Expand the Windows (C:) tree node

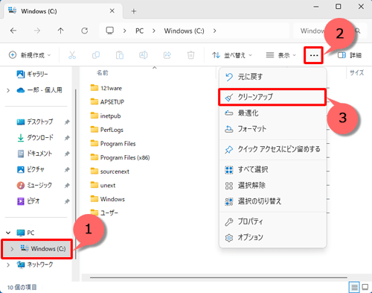pyautogui.click(x=12, y=249)
